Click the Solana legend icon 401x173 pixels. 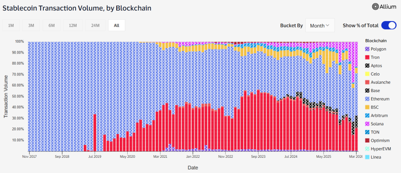tap(367, 124)
